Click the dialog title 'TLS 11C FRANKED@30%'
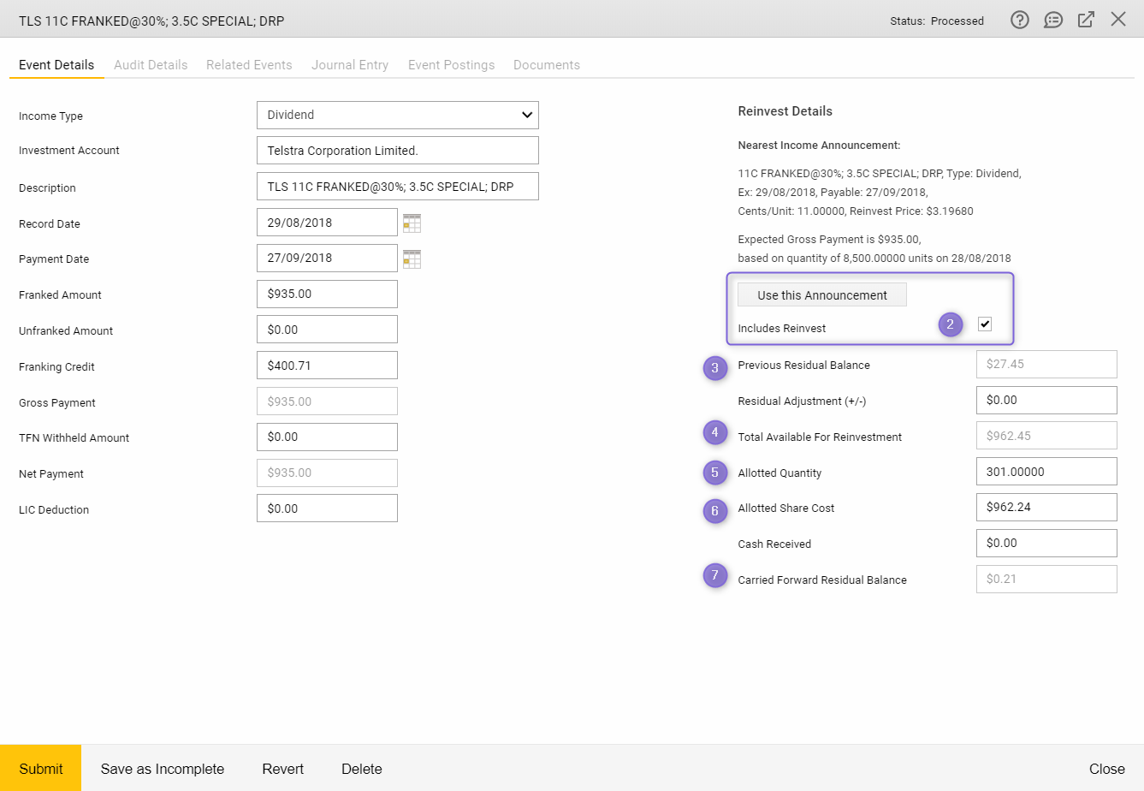 point(151,21)
